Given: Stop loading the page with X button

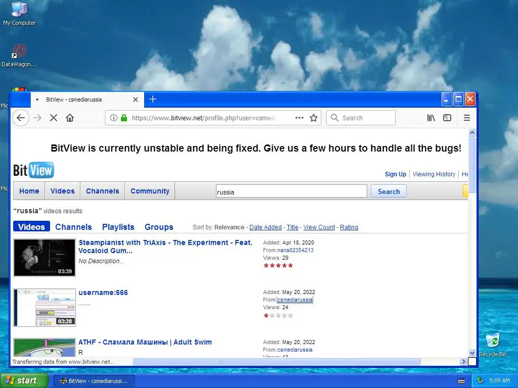Looking at the screenshot, I should [x=54, y=118].
